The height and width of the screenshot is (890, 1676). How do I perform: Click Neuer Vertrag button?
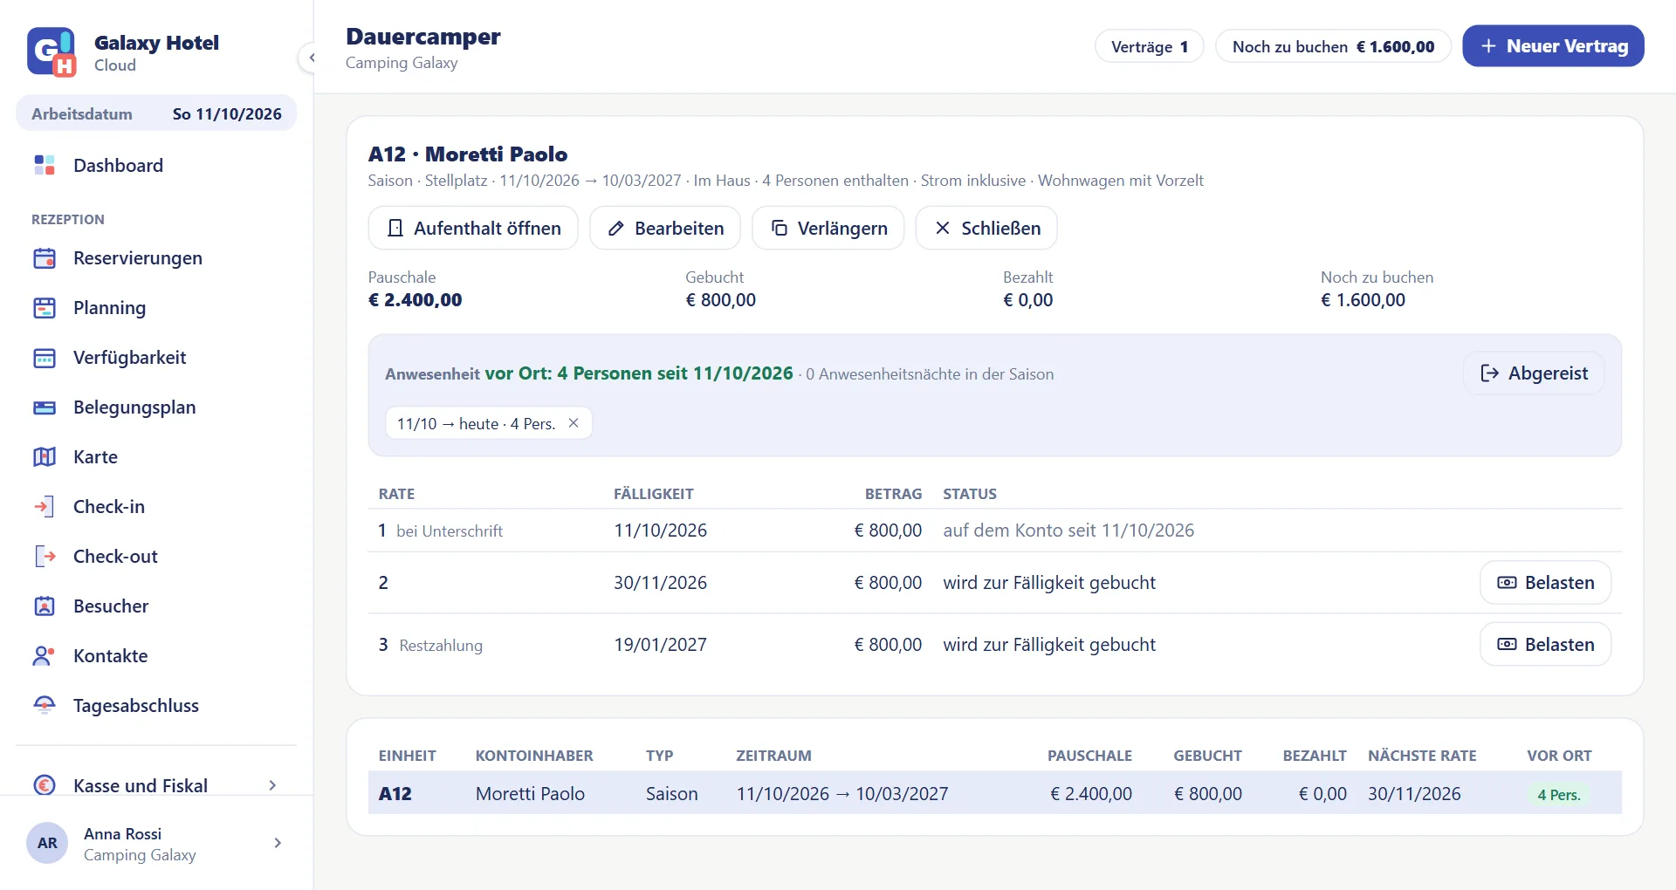point(1553,46)
